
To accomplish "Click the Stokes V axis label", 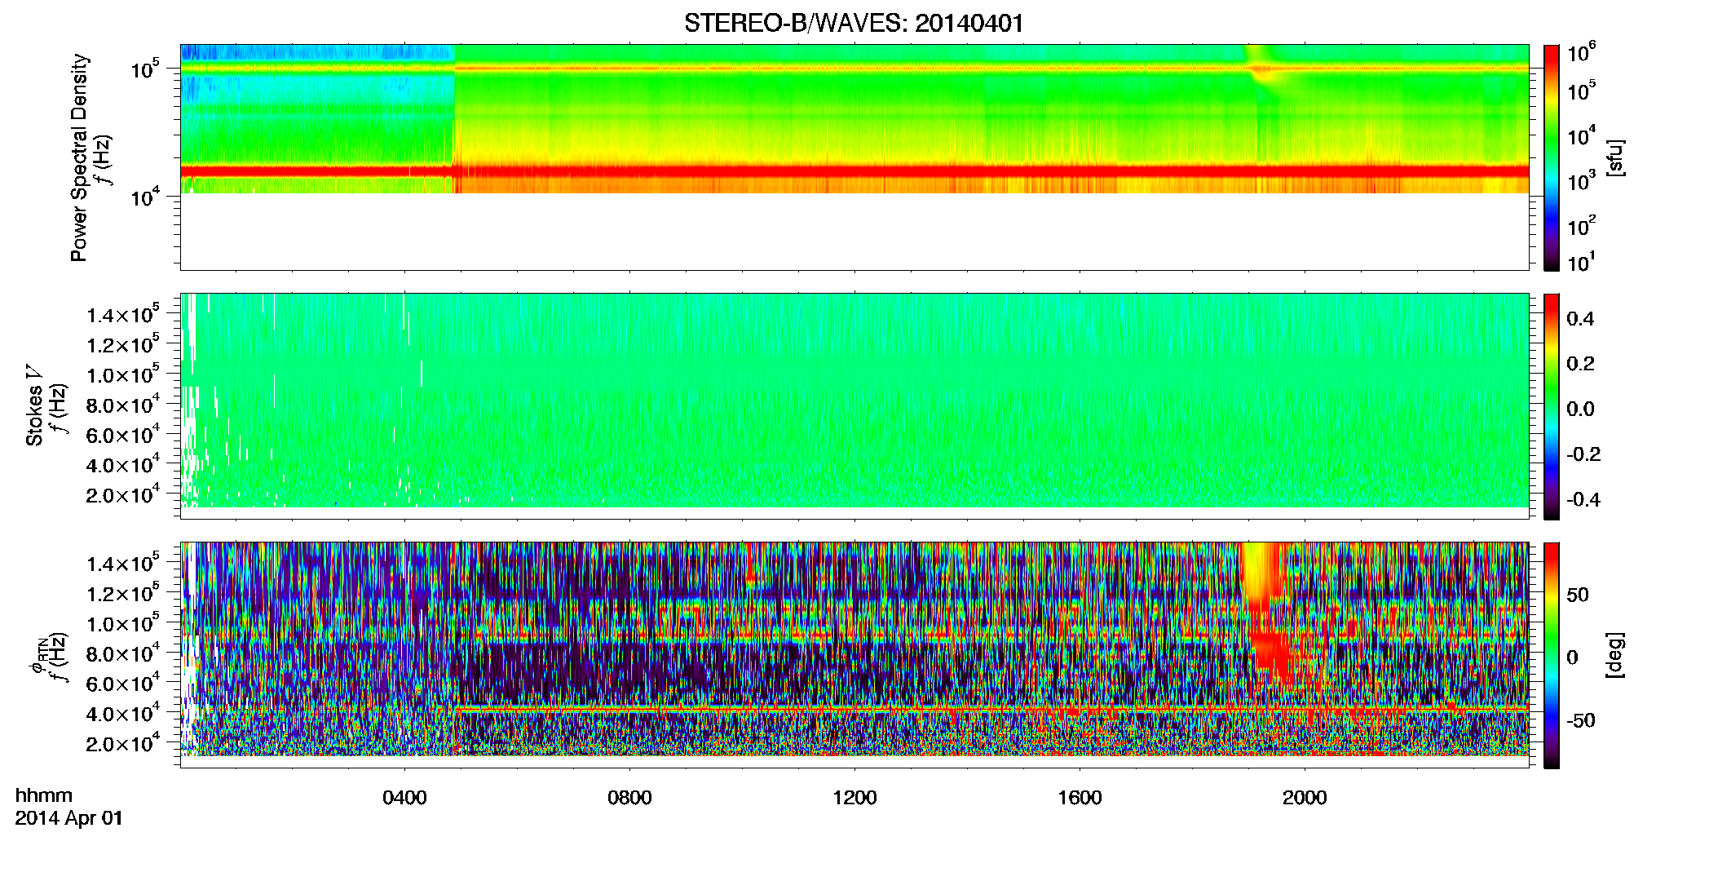I will pos(34,405).
